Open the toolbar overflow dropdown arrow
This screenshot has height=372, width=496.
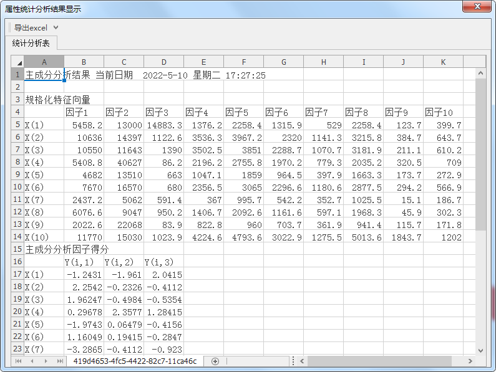tap(56, 27)
